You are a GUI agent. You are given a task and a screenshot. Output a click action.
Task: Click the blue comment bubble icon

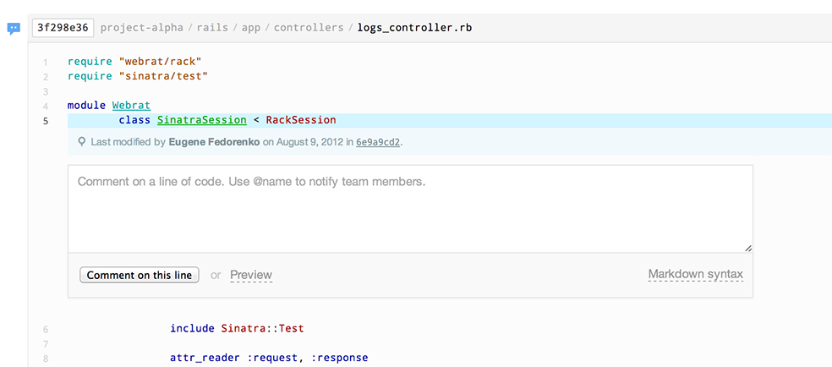coord(14,29)
